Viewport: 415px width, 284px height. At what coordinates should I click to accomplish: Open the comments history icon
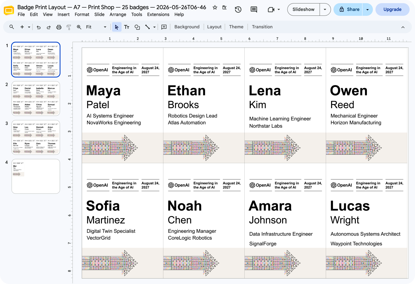point(254,9)
